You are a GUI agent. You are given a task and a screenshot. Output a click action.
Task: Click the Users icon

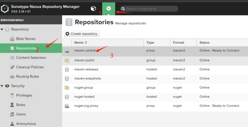coord(12,114)
